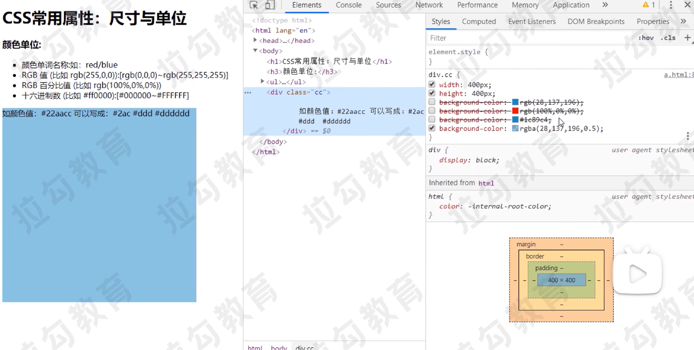This screenshot has height=350, width=694.
Task: Open the div.cc rule three-dot menu
Action: [687, 136]
